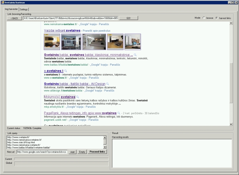Click the magnifier icon beside Svetainės baldai klasikiniai result
Screen dimensions: 239x175
[135, 55]
